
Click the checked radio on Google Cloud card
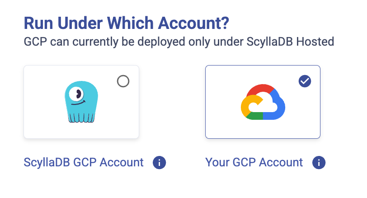point(305,81)
